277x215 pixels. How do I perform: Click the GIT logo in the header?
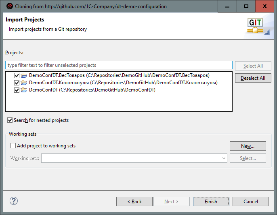(255, 26)
